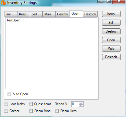The height and width of the screenshot is (117, 126).
Task: Increase Repair % with up arrow
Action: [81, 103]
